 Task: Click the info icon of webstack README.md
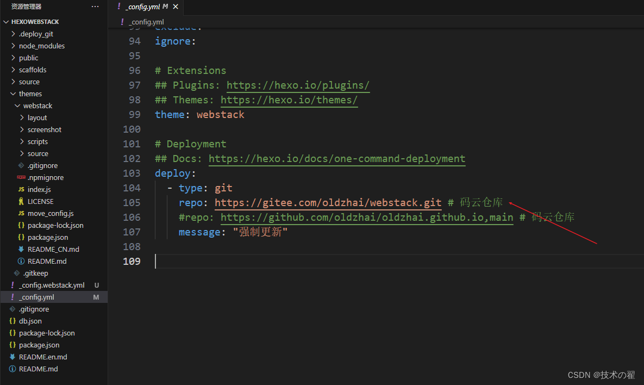point(21,261)
